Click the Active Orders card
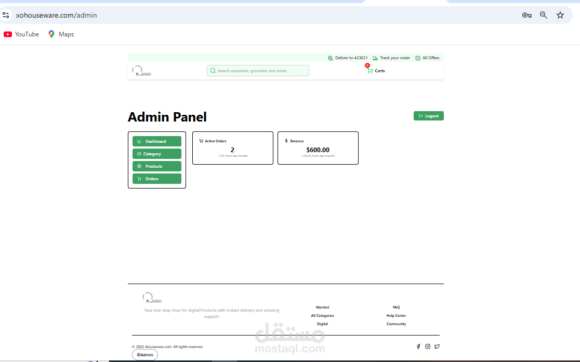The image size is (580, 362). [x=233, y=148]
